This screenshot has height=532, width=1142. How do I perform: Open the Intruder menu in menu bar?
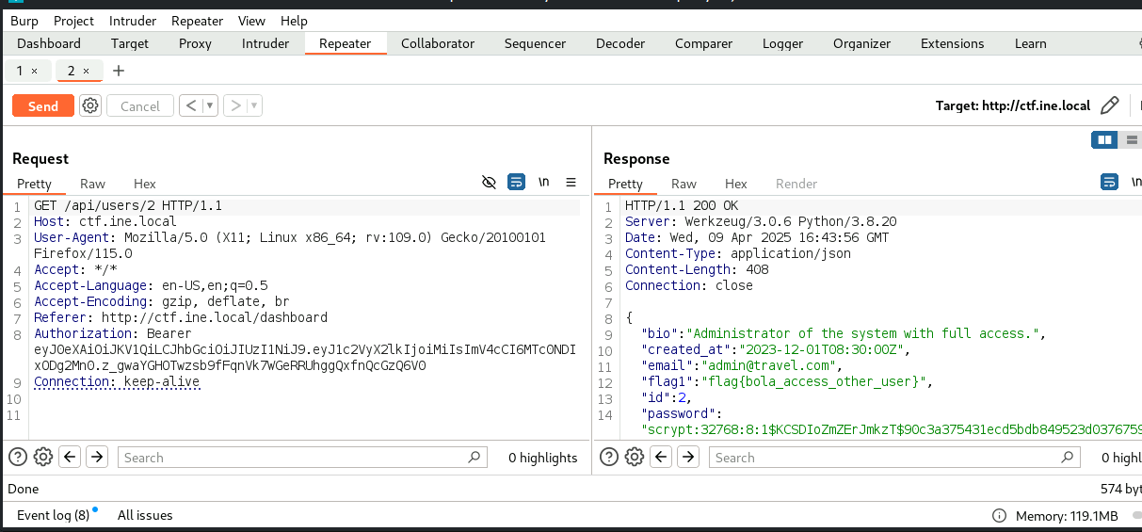pos(133,21)
